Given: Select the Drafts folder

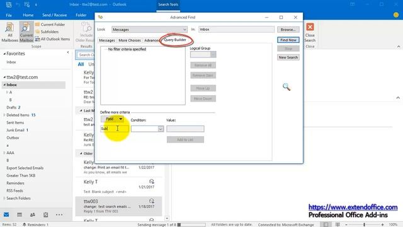Looking at the screenshot, I should [x=11, y=107].
